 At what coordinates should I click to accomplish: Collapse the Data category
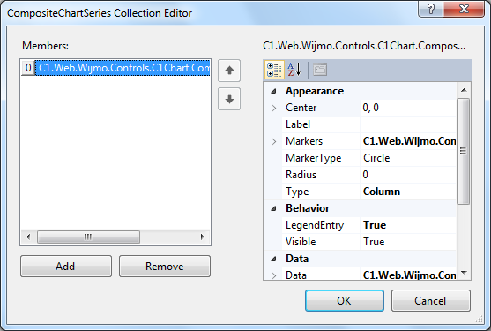273,259
